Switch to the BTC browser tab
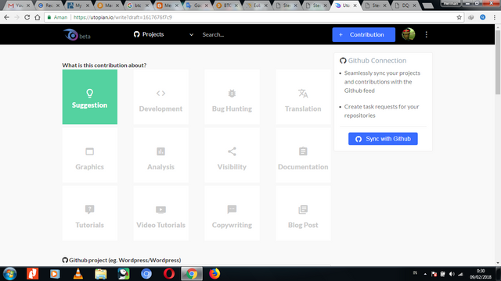The image size is (501, 281). 227,5
